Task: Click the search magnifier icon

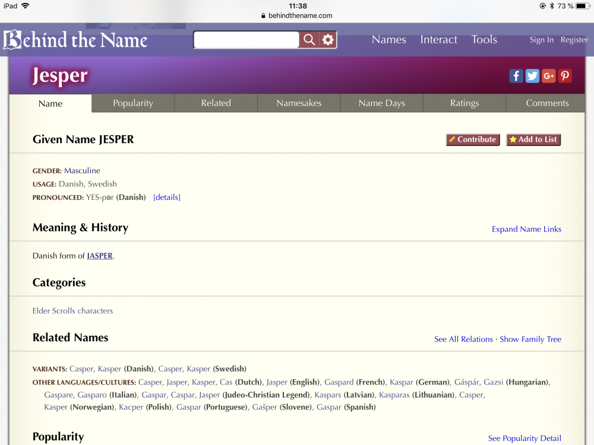Action: [x=309, y=39]
